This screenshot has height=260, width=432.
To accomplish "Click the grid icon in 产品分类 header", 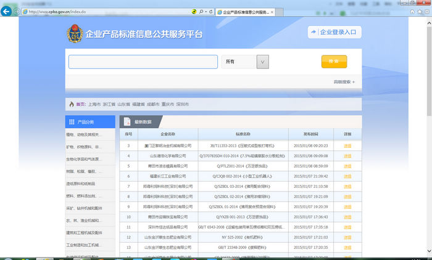I will point(72,122).
